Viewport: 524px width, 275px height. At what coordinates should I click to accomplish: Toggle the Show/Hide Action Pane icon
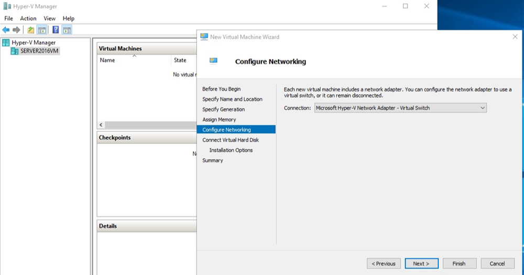click(67, 30)
